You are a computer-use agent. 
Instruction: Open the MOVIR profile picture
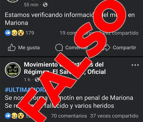(x=13, y=70)
